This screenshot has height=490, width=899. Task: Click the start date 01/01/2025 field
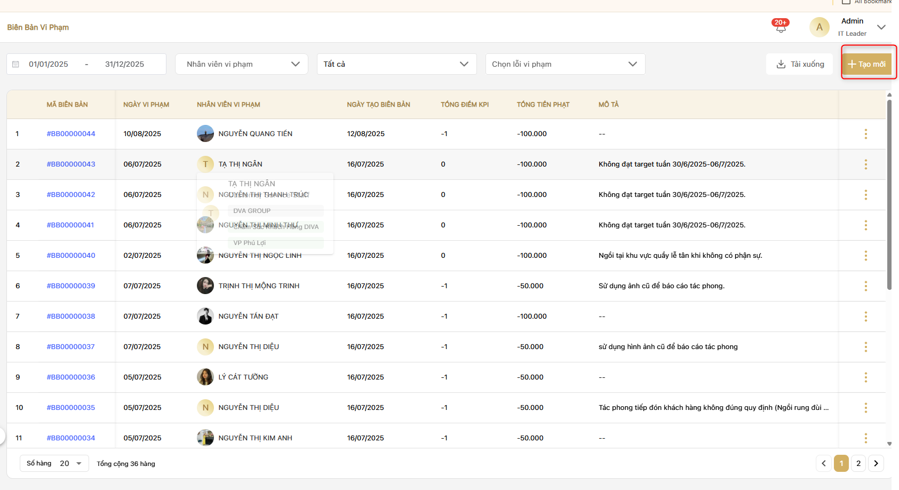[49, 64]
